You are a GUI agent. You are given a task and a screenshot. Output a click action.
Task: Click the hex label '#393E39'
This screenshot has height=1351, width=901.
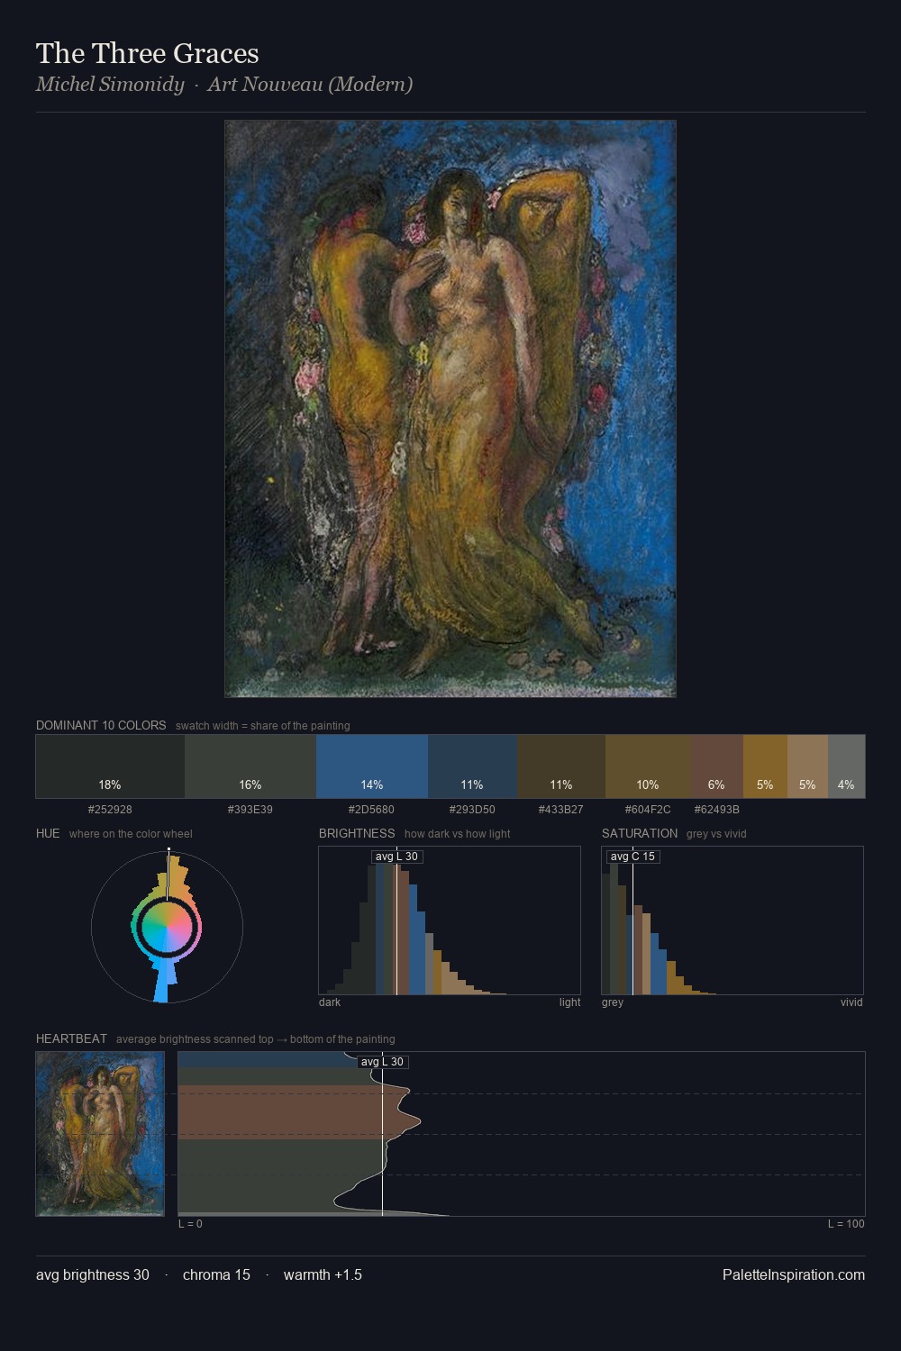pyautogui.click(x=250, y=810)
